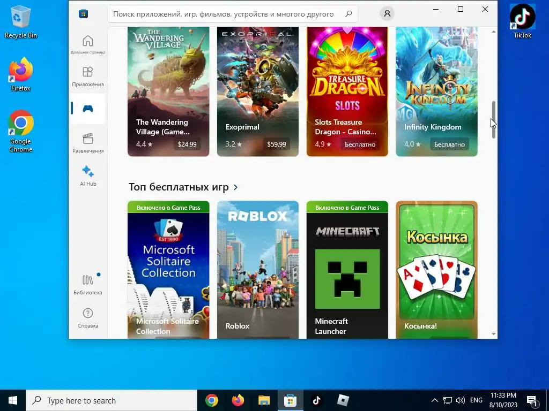The height and width of the screenshot is (411, 549).
Task: Open the Exoprimal game card
Action: click(258, 92)
